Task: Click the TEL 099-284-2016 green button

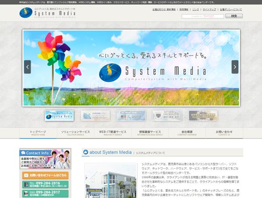Action: click(x=45, y=184)
